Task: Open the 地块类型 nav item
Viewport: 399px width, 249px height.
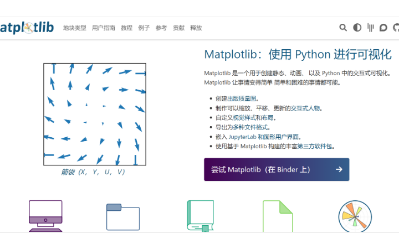Action: [75, 28]
